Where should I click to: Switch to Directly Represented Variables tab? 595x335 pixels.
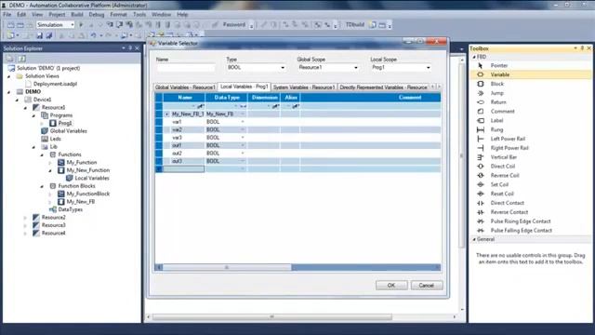383,87
